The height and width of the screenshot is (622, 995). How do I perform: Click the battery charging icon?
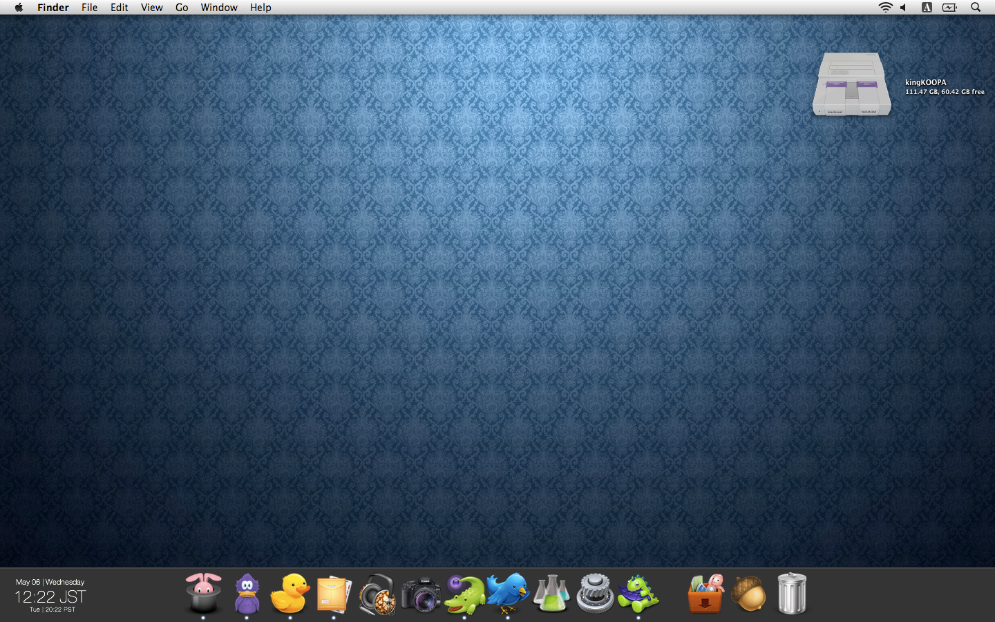950,8
